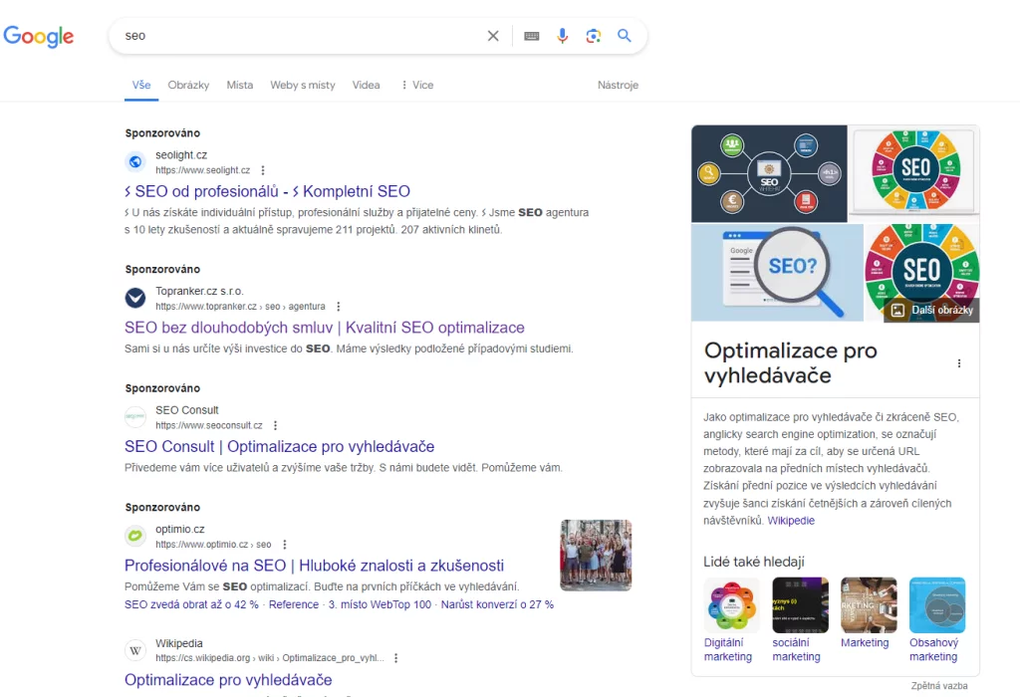Open Google Lens image search icon
This screenshot has height=697, width=1020.
pyautogui.click(x=594, y=36)
